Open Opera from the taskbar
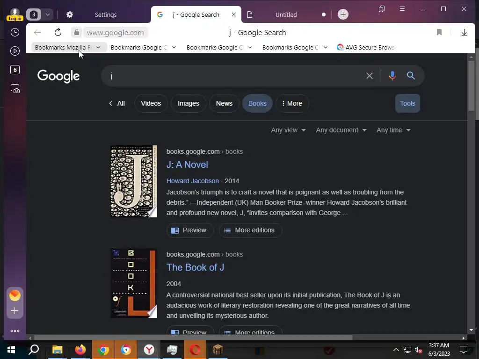The height and width of the screenshot is (359, 479). (195, 350)
